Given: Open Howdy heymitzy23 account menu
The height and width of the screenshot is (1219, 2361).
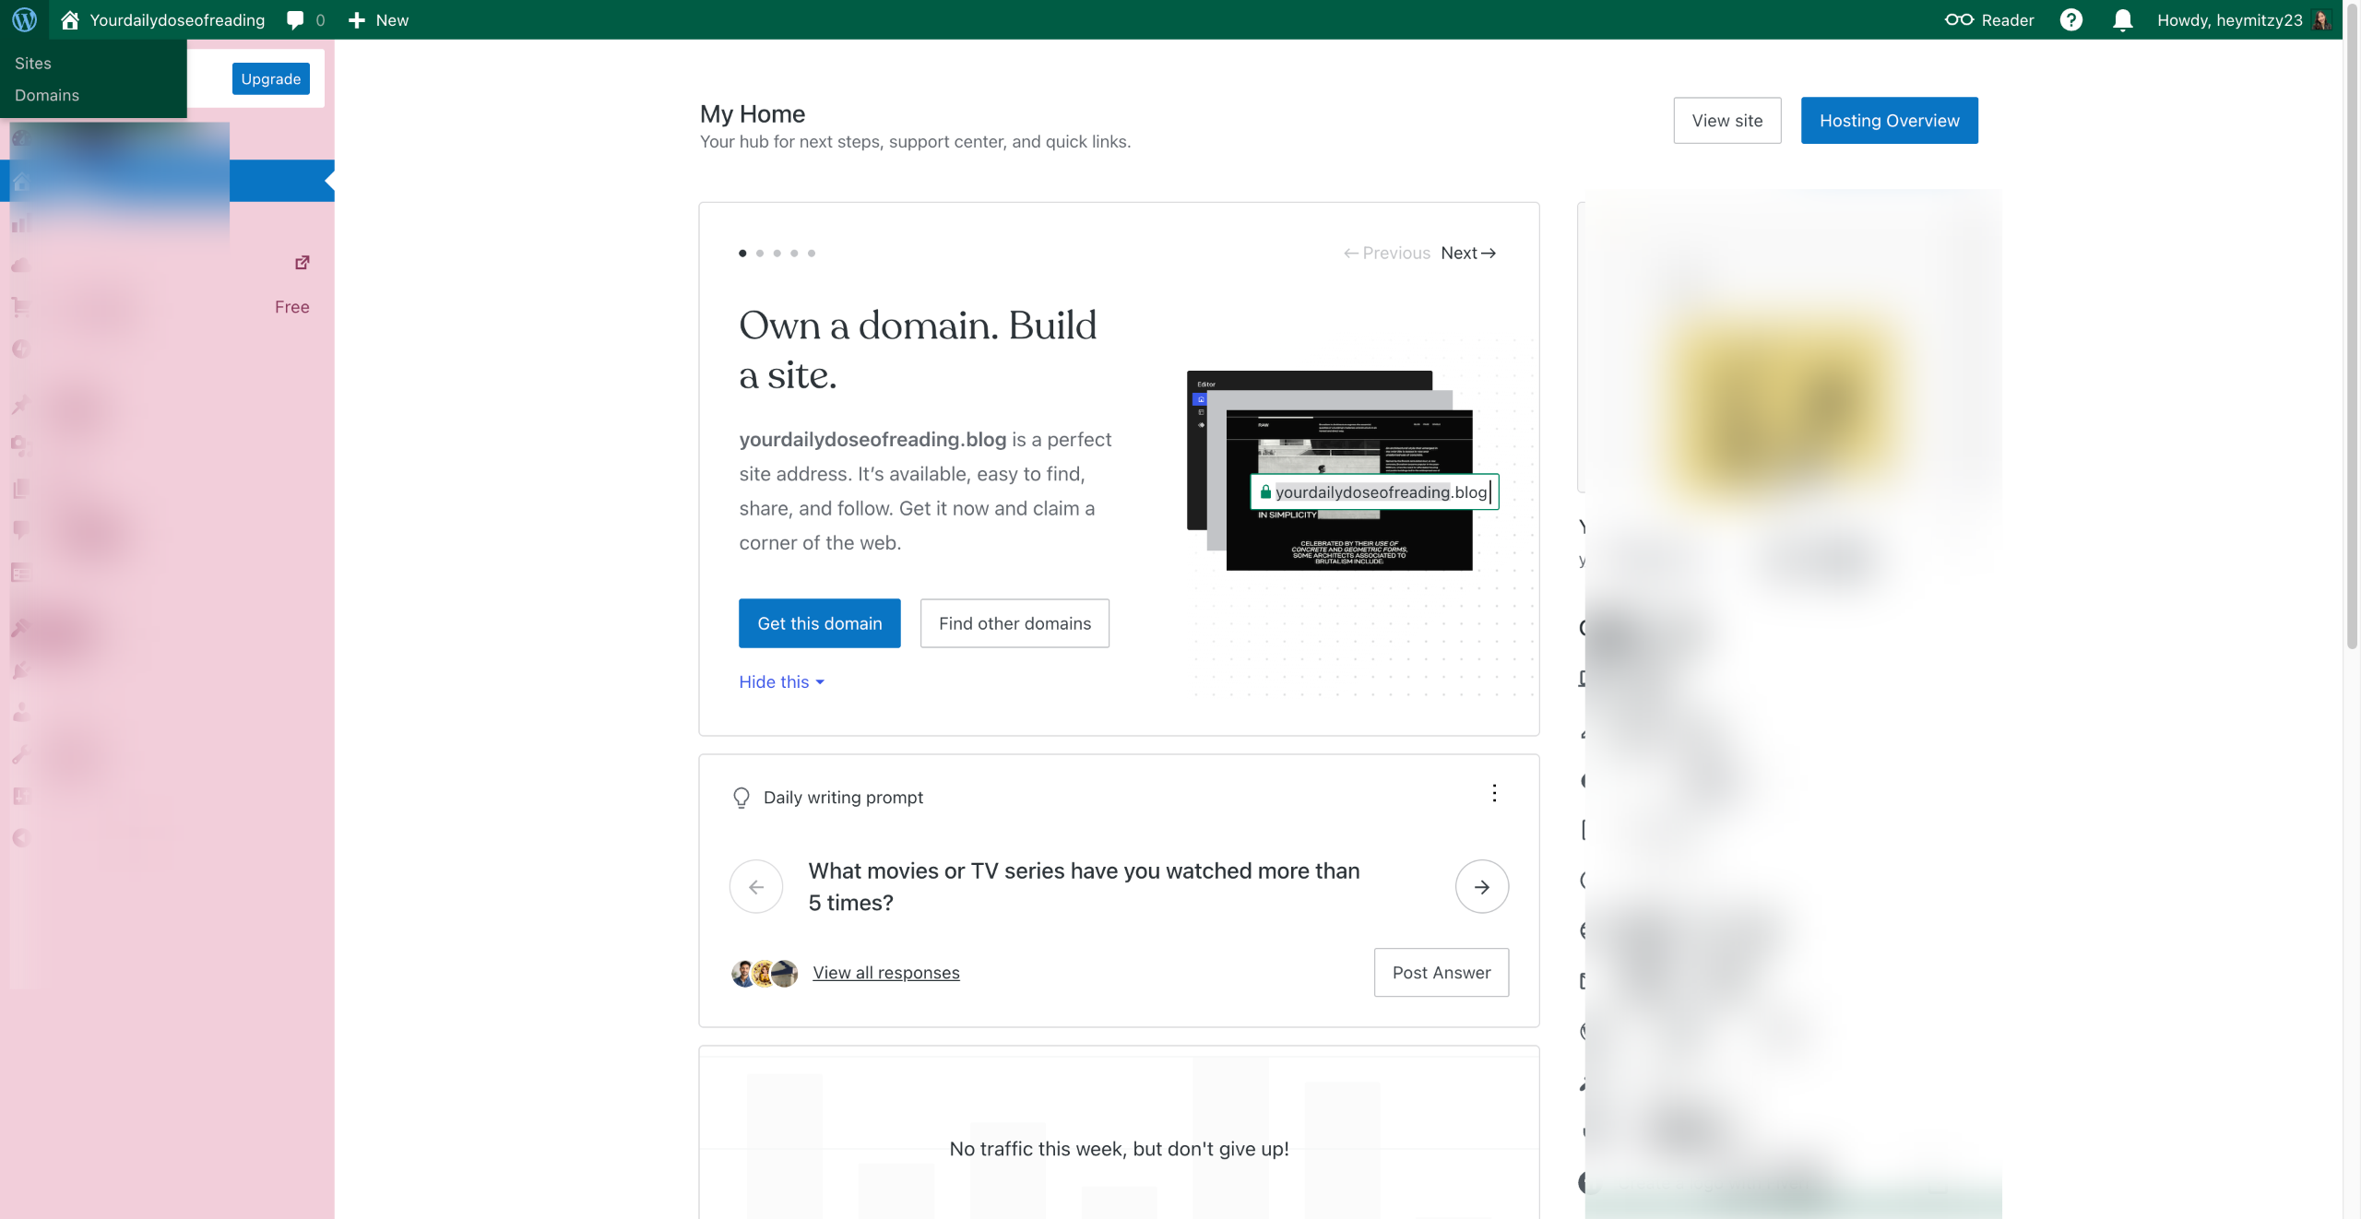Looking at the screenshot, I should tap(2229, 19).
